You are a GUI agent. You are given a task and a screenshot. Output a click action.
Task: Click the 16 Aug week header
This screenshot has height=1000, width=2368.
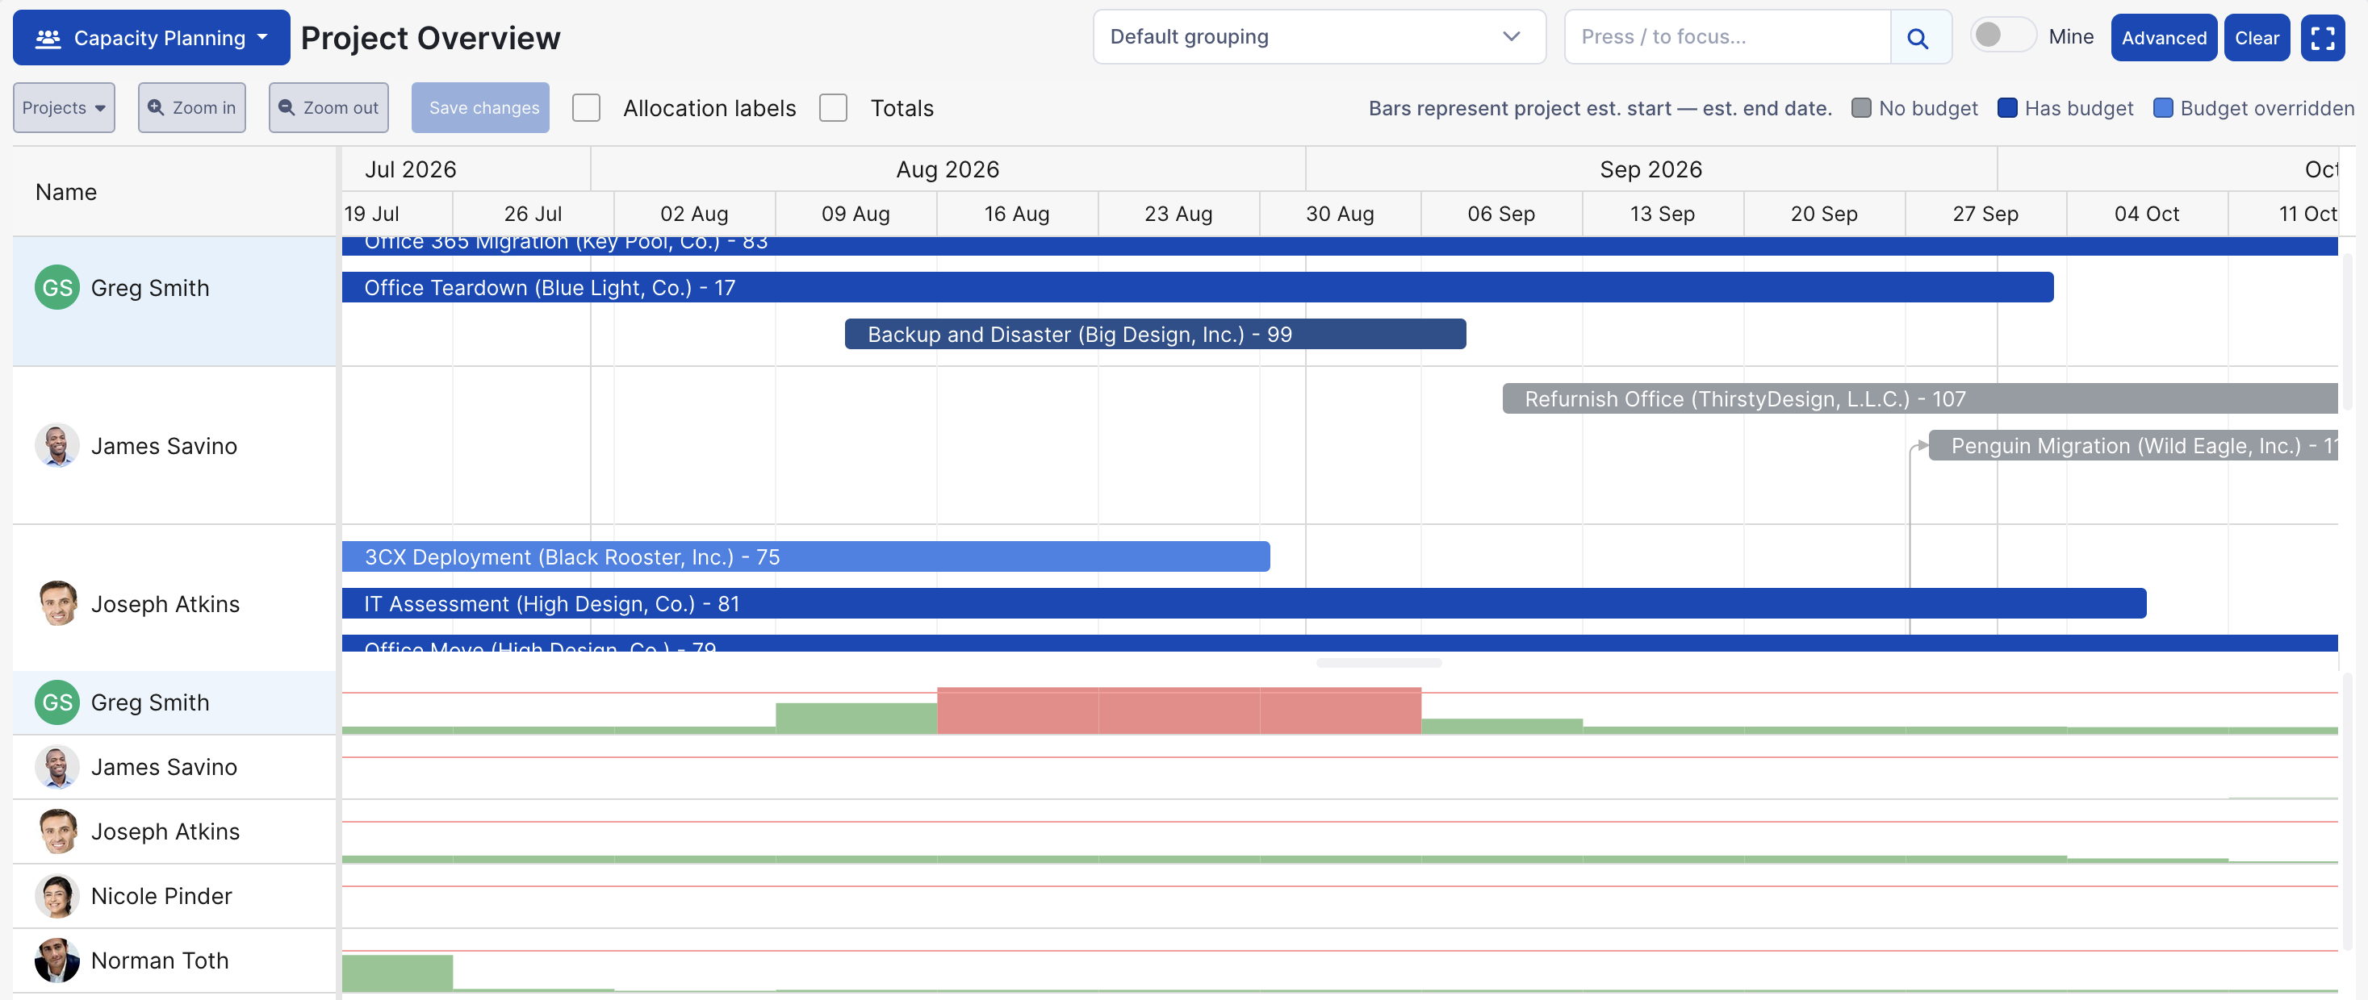(1017, 214)
